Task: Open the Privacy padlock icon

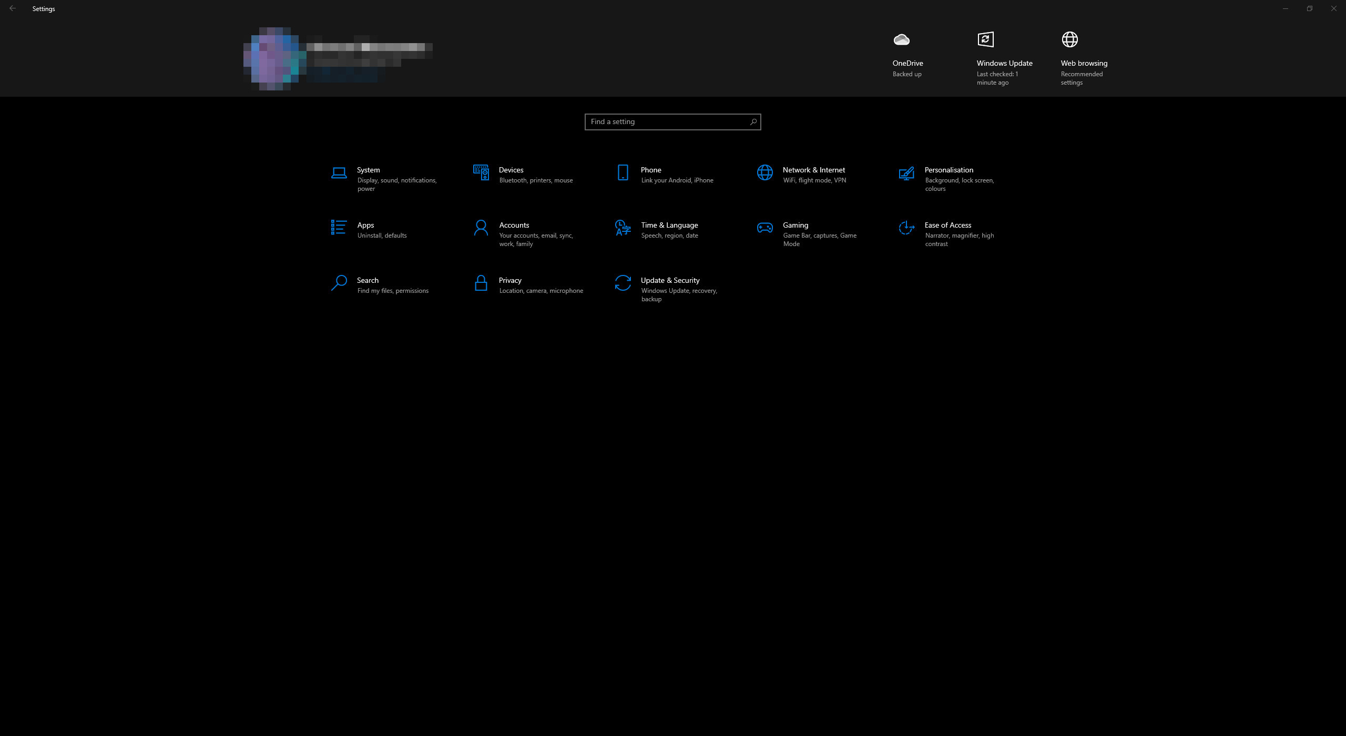Action: click(x=481, y=283)
